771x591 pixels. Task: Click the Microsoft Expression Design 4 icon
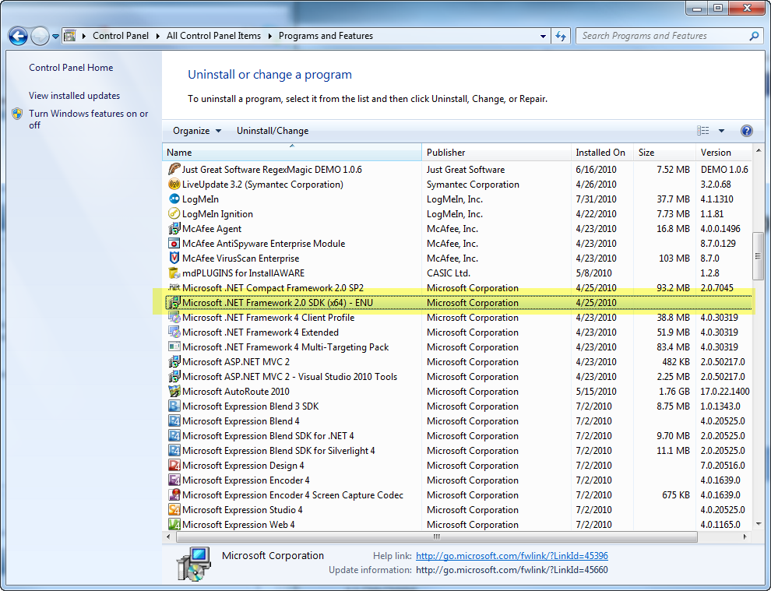click(x=174, y=466)
